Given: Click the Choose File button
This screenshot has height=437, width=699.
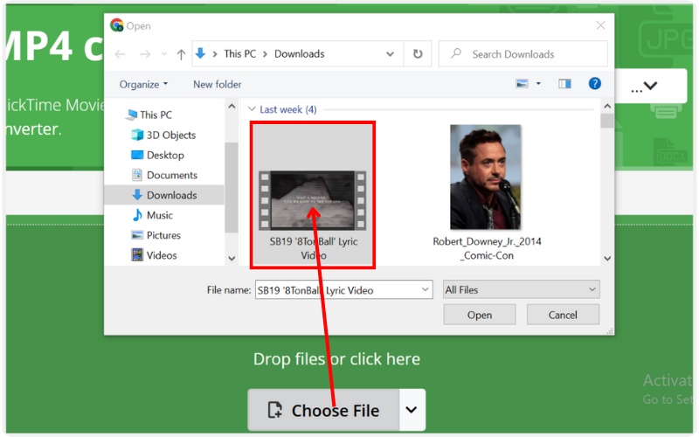Looking at the screenshot, I should point(323,410).
